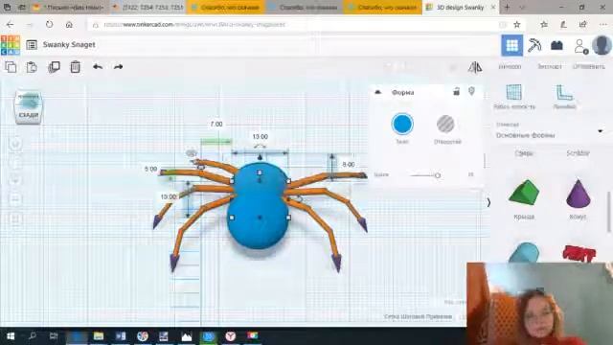Pick the Scribble shape label
The width and height of the screenshot is (613, 345).
coord(578,153)
